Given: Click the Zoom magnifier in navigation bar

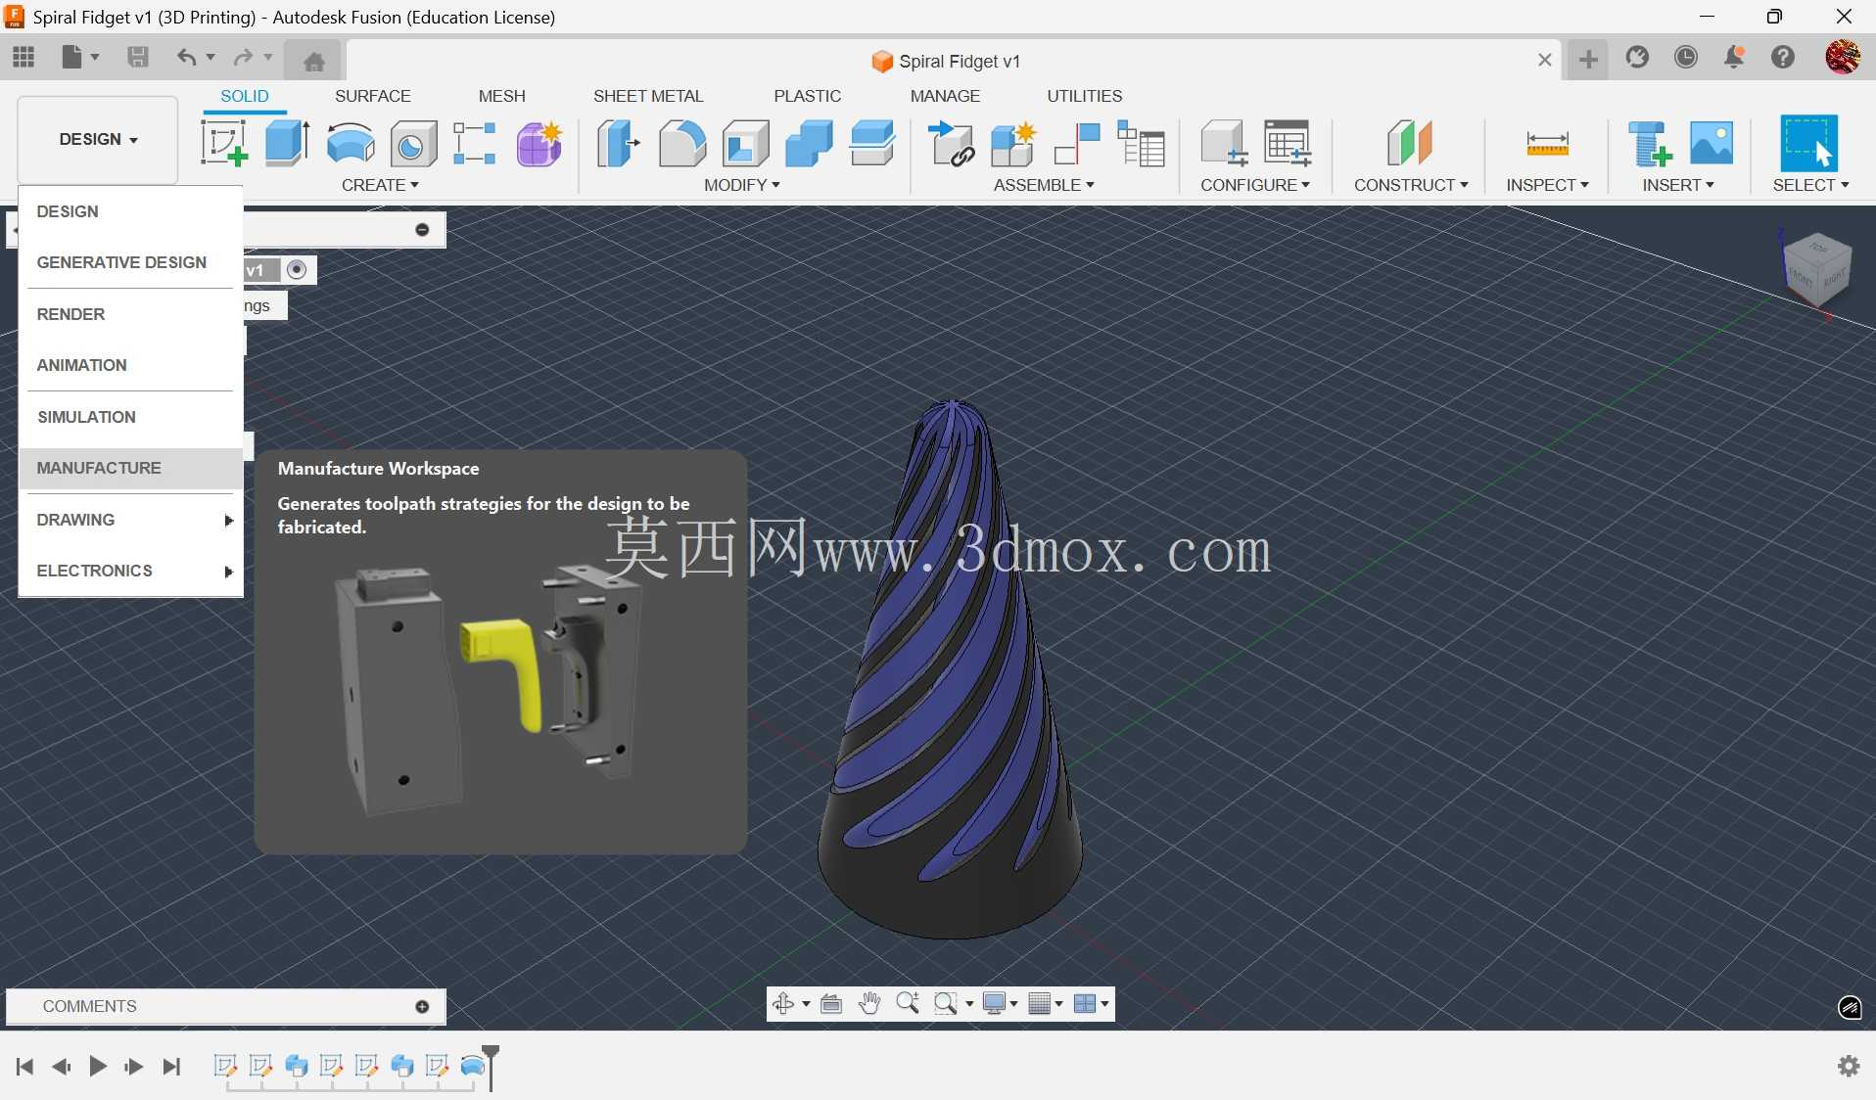Looking at the screenshot, I should pos(907,1003).
